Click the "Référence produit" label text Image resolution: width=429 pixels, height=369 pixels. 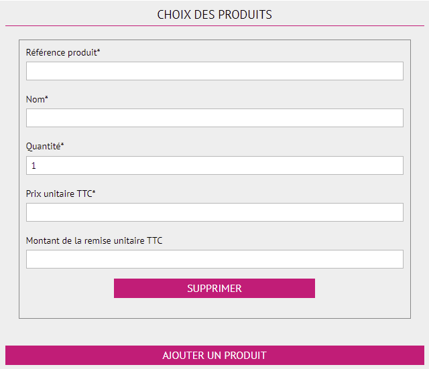(x=61, y=52)
